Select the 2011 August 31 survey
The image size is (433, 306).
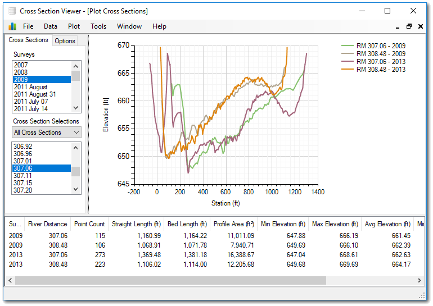pos(34,94)
